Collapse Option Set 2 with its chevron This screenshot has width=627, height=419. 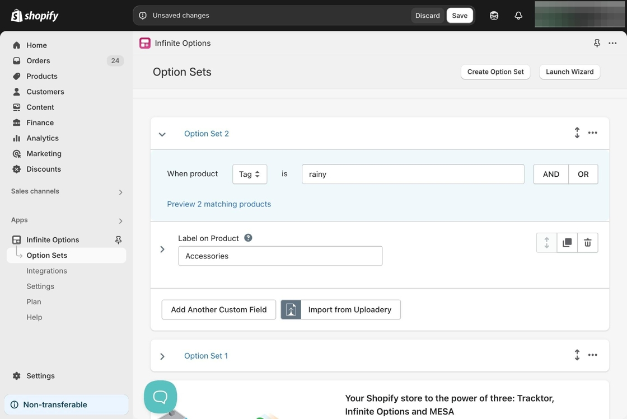coord(162,134)
